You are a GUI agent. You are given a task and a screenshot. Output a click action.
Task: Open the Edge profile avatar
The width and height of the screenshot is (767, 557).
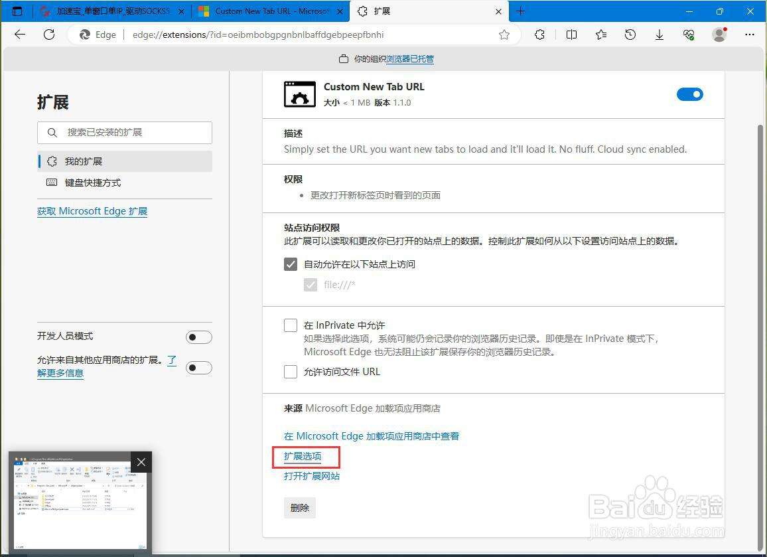719,35
